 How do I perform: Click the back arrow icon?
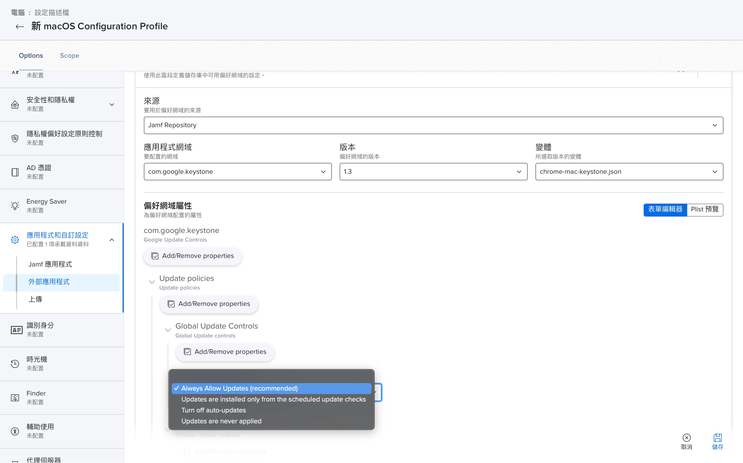tap(20, 27)
